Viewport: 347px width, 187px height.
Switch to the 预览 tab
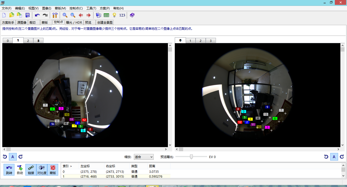pyautogui.click(x=90, y=23)
